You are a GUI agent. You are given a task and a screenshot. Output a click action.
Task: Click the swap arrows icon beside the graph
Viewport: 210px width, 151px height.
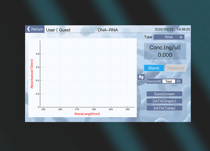[x=141, y=77]
